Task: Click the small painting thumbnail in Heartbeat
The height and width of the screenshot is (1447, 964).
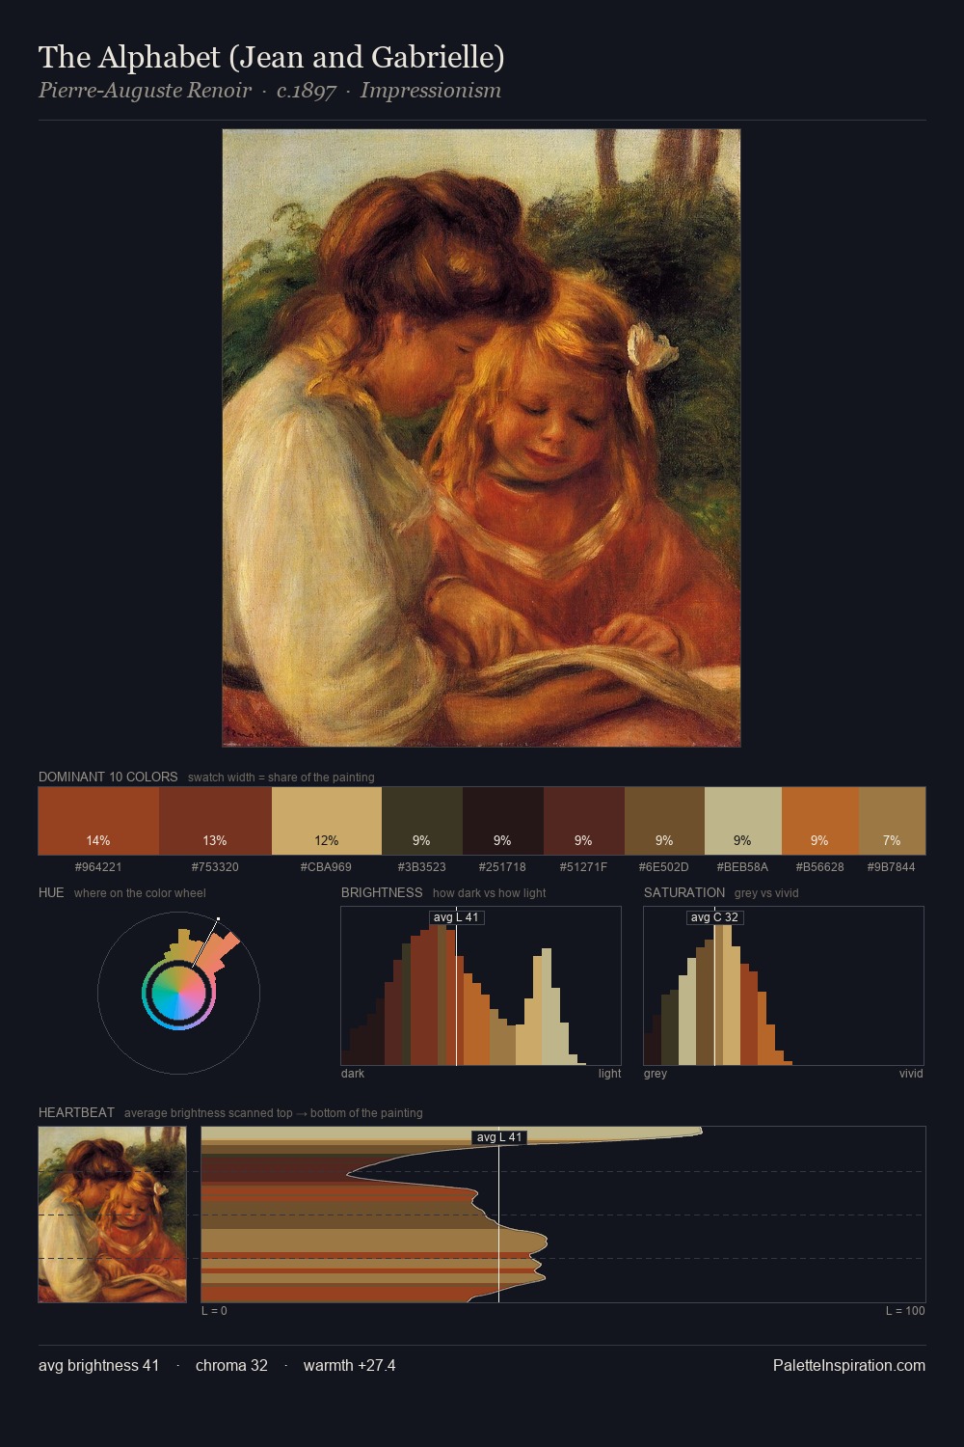Action: point(112,1215)
